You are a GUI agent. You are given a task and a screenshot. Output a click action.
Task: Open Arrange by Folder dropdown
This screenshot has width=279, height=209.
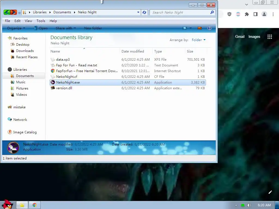[199, 40]
